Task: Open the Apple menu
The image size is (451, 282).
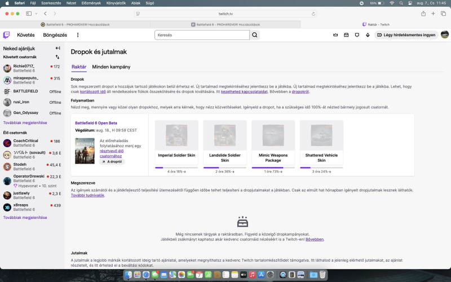Action: click(x=7, y=3)
